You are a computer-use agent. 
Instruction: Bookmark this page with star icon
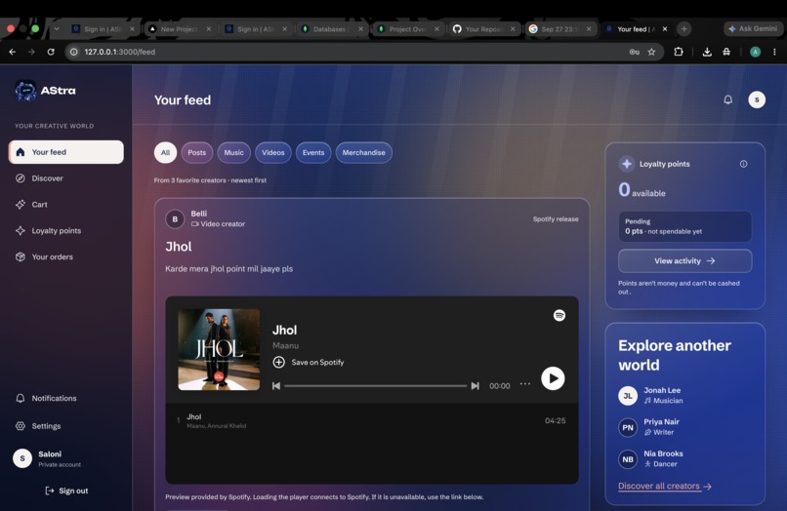[x=651, y=52]
